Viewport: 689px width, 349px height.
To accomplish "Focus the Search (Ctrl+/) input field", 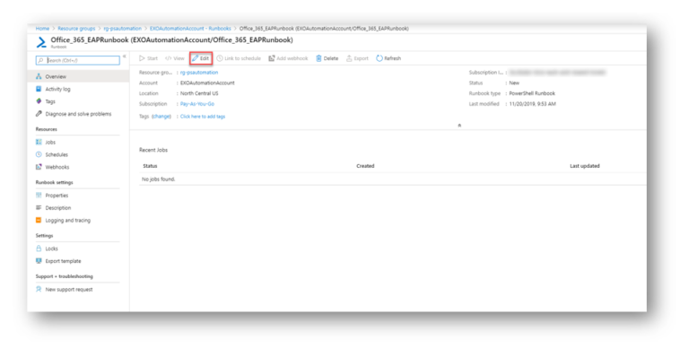I will pyautogui.click(x=78, y=60).
